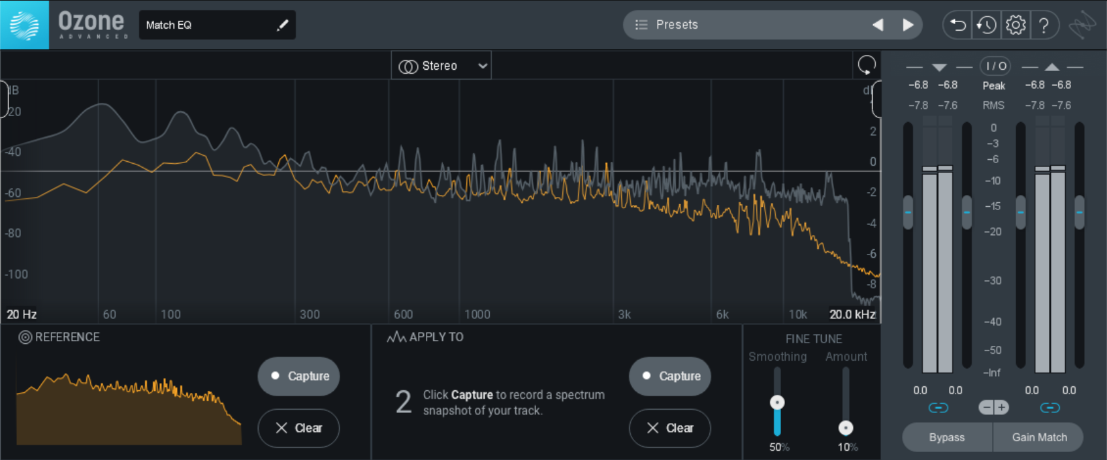Click the 20 Hz low frequency limit label
This screenshot has height=460, width=1107.
(x=22, y=314)
